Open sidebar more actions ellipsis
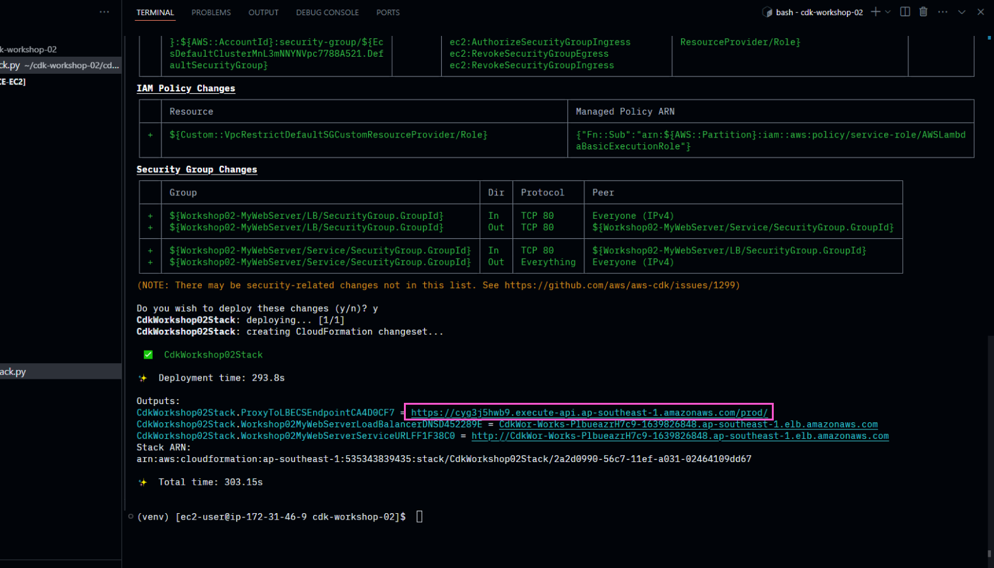 pyautogui.click(x=104, y=12)
